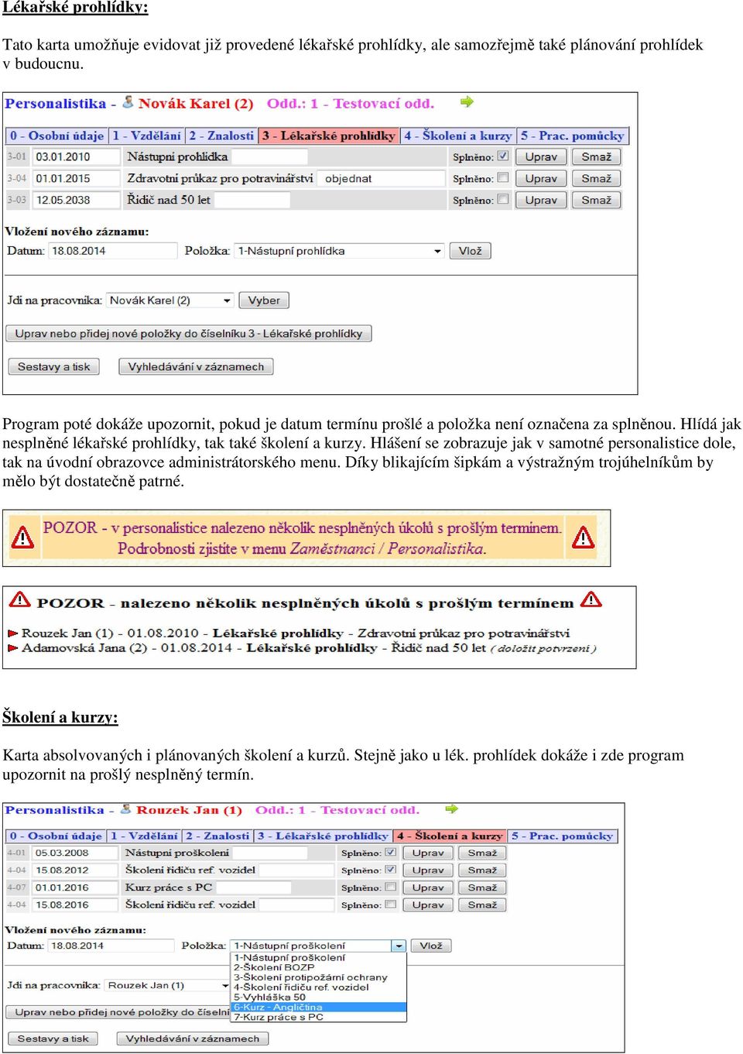This screenshot has height=1054, width=743.
Task: Open worker dropdown showing Rouzek Jan (1)
Action: (168, 986)
